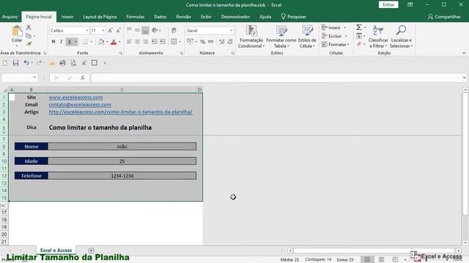Click the undo arrow icon
The height and width of the screenshot is (263, 469).
tap(26, 63)
